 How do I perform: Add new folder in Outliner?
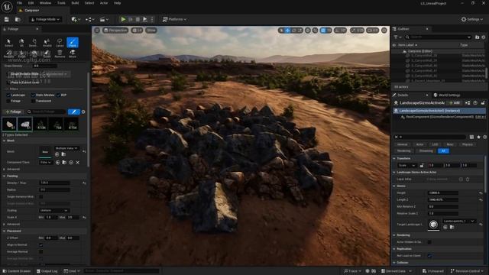coord(477,37)
